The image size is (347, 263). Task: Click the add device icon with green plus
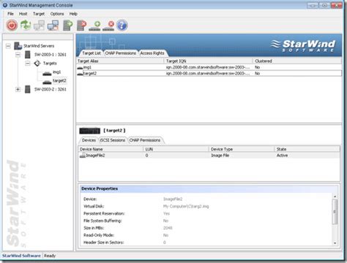click(94, 26)
